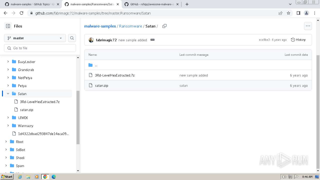This screenshot has width=320, height=180.
Task: Open tab search dropdown arrow
Action: pos(290,4)
